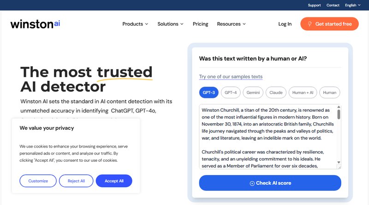
Task: Select the GPT-3 sample text chip
Action: click(209, 92)
